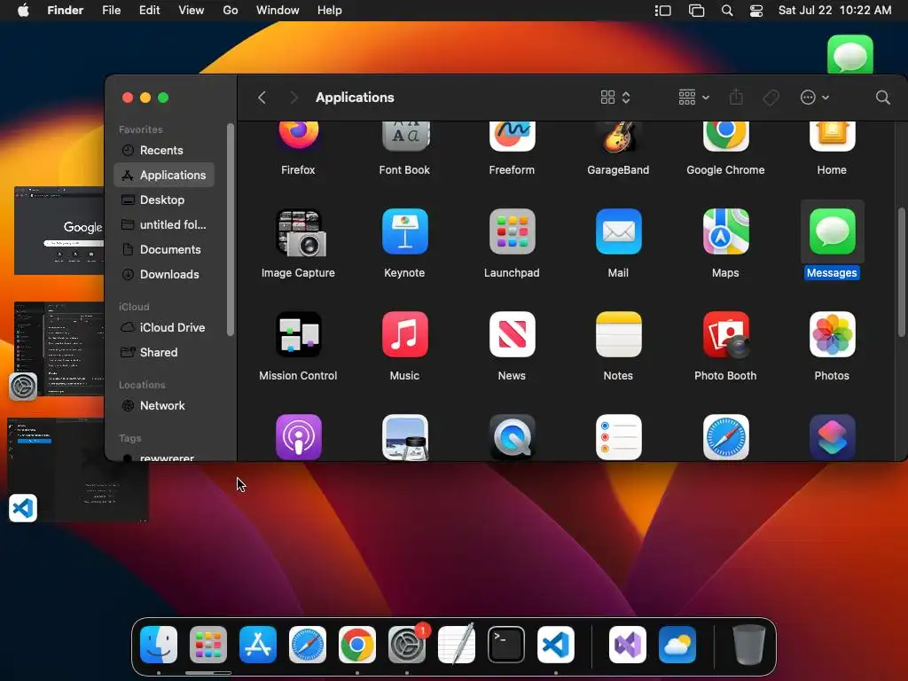Select the Shortcuts app icon
Image resolution: width=908 pixels, height=681 pixels.
832,437
